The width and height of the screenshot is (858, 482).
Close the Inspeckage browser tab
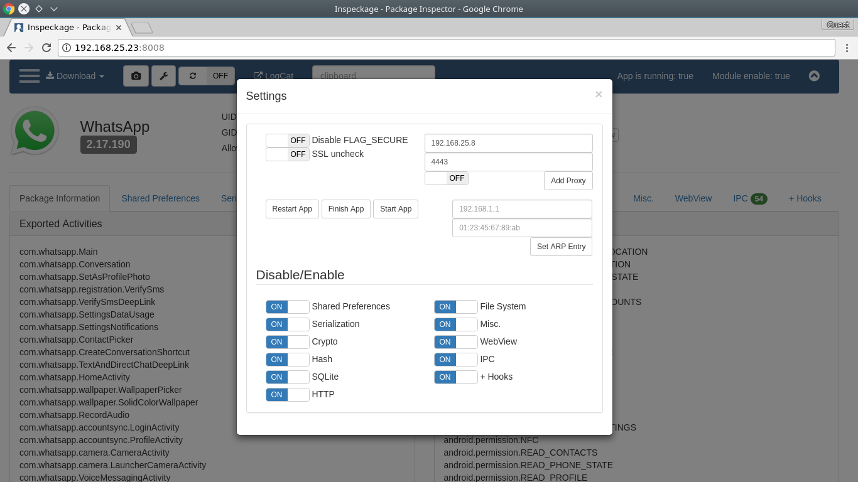pyautogui.click(x=119, y=28)
